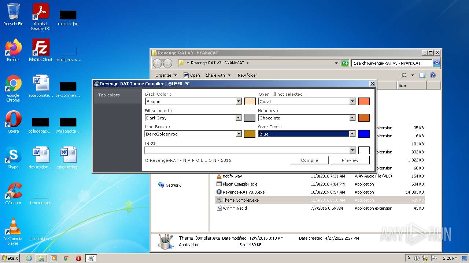Image resolution: width=469 pixels, height=263 pixels.
Task: Select the firmone.png desktop file
Action: (x=41, y=198)
